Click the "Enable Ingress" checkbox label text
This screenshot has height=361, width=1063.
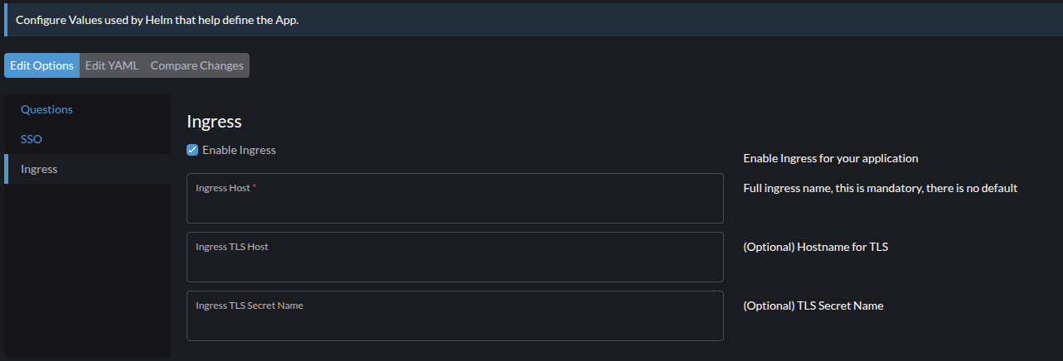[239, 150]
